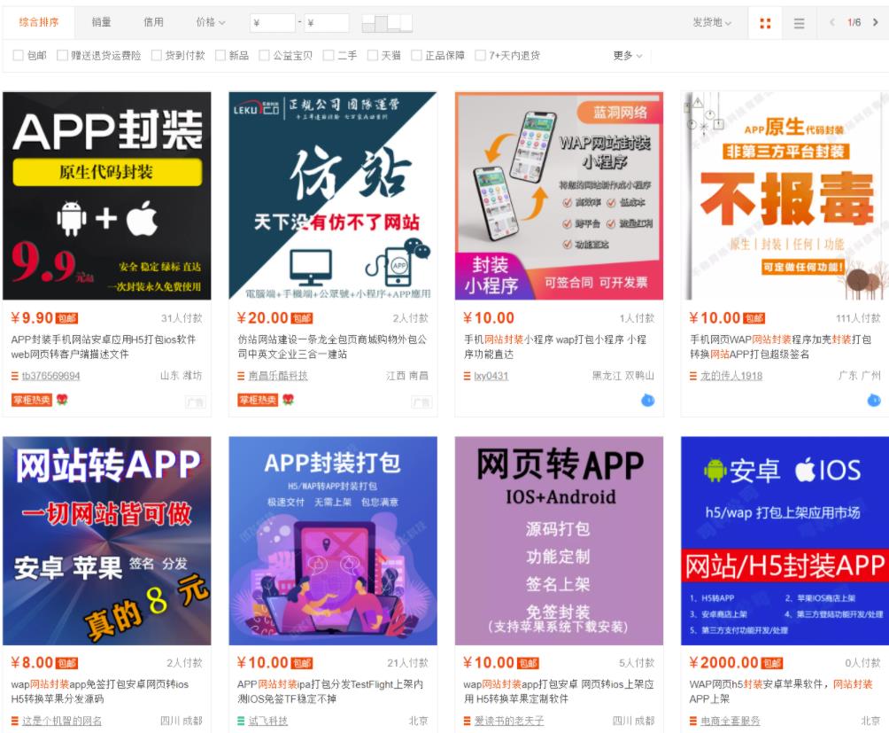
Task: Click the previous page arrow icon
Action: [833, 22]
